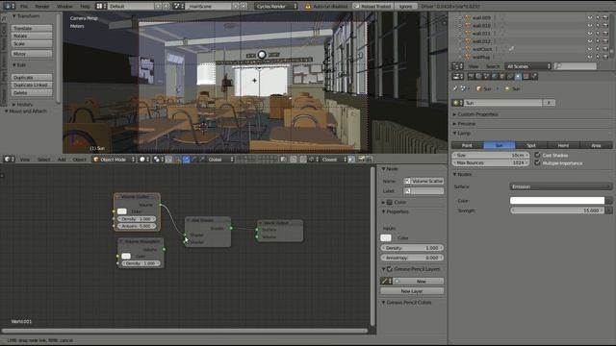This screenshot has width=616, height=346.
Task: Click the Mirror button
Action: pos(32,54)
